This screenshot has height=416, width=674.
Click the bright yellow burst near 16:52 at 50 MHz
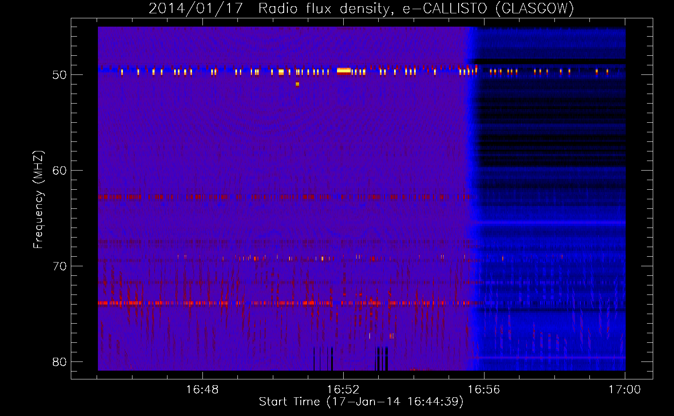click(x=344, y=71)
